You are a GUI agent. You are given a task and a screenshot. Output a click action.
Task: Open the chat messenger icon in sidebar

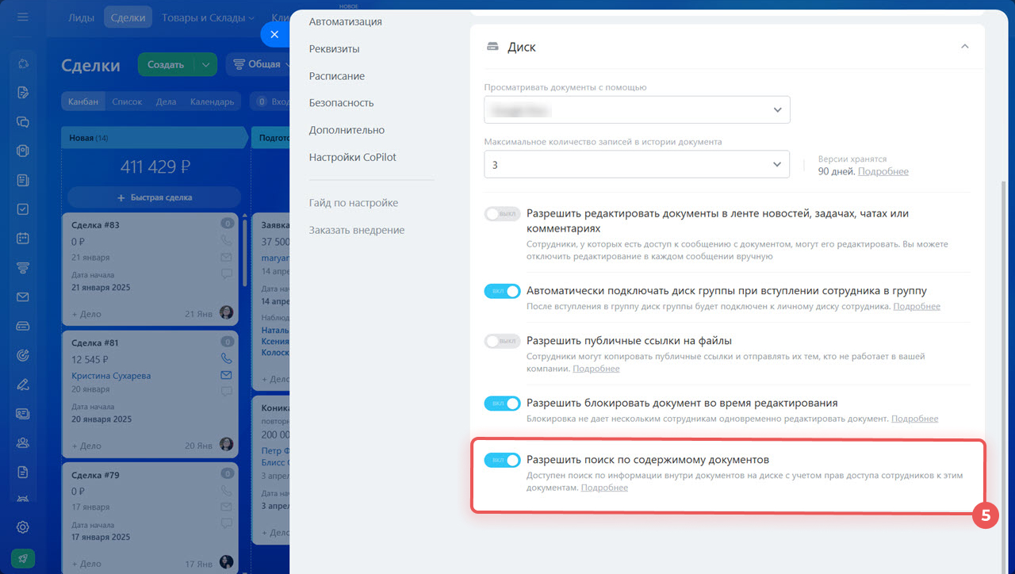(22, 121)
